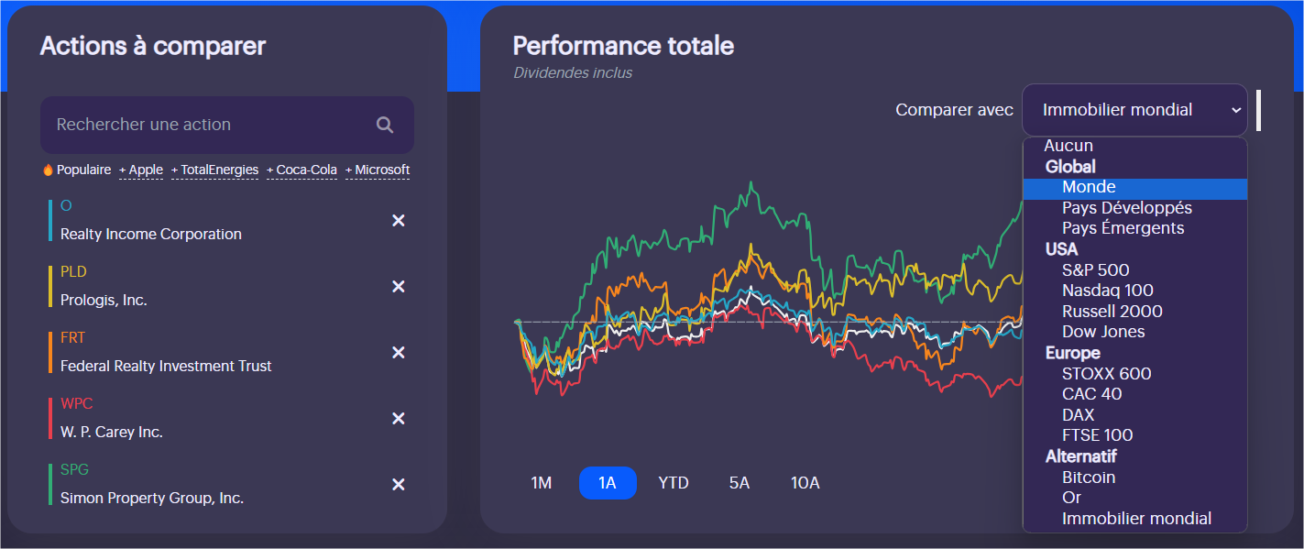Remove Simon Property Group from comparison
This screenshot has height=549, width=1304.
[x=399, y=485]
